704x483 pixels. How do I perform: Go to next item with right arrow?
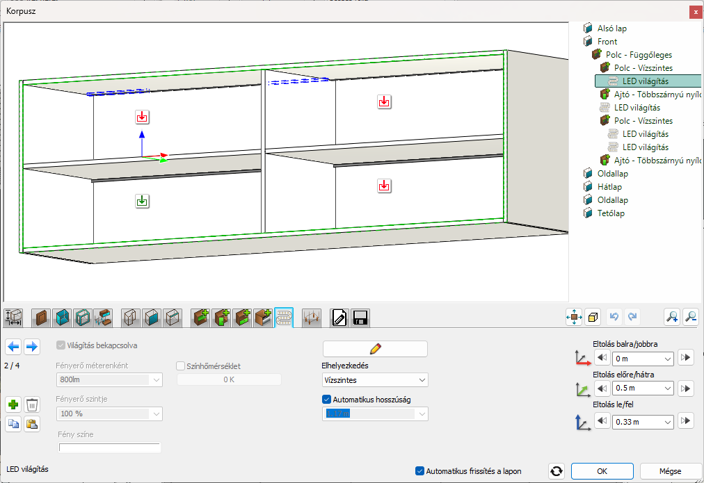click(31, 346)
